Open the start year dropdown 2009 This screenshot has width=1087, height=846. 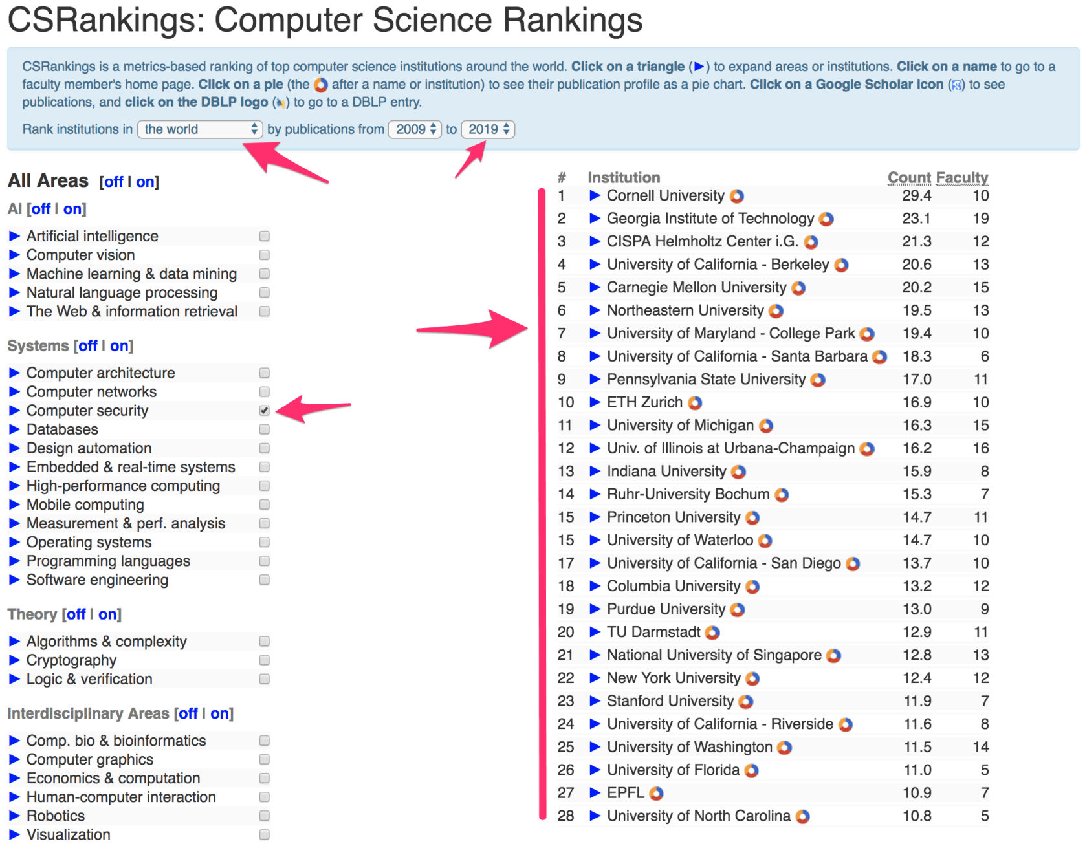pos(415,129)
